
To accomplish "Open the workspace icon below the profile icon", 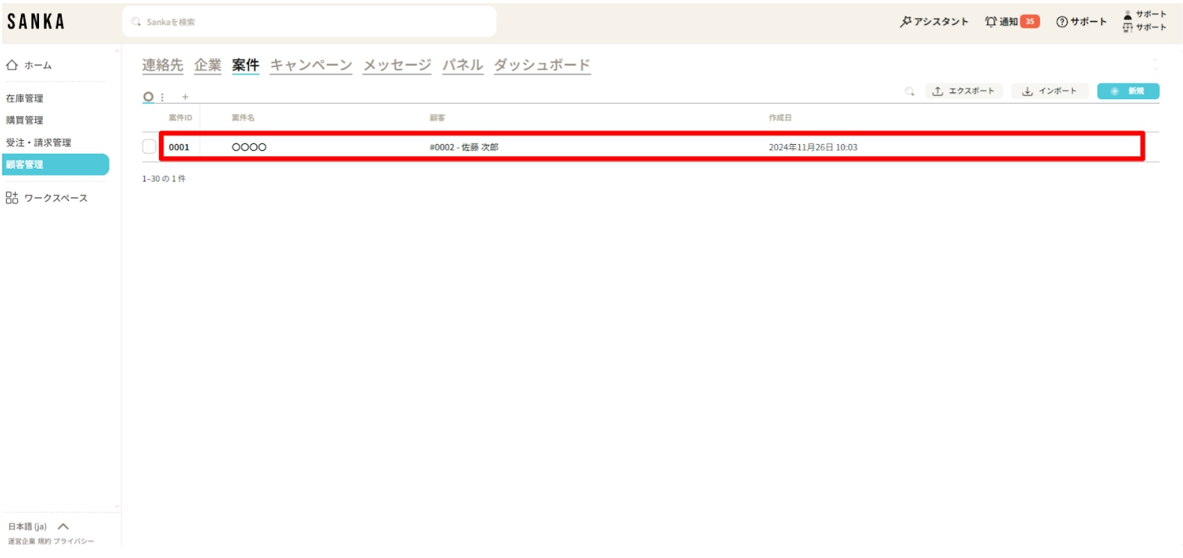I will click(x=1127, y=28).
